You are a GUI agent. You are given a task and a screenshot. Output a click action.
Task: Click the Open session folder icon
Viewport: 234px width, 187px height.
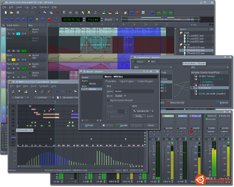12,13
